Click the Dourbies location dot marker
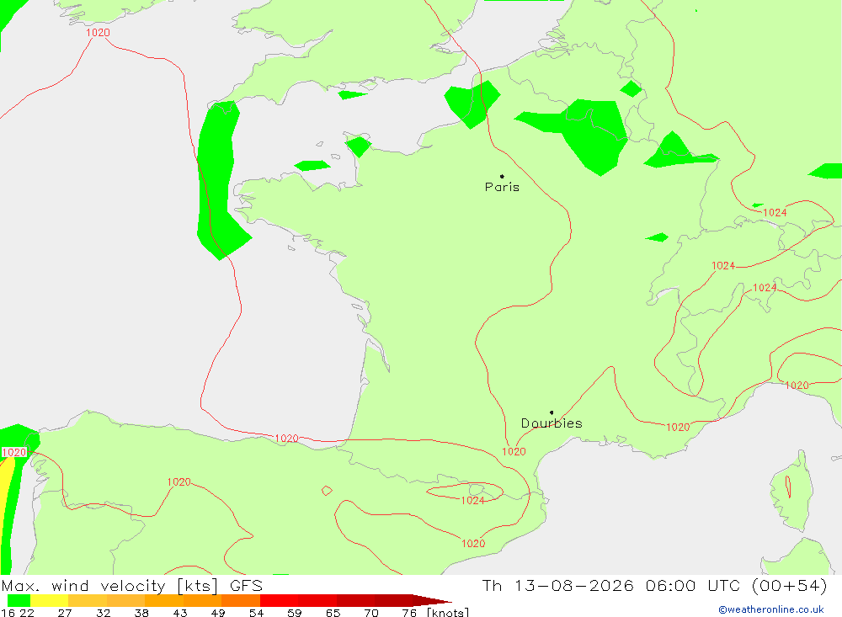This screenshot has height=617, width=842. (552, 412)
